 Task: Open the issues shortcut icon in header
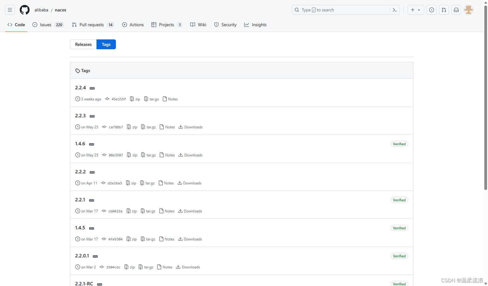tap(432, 10)
